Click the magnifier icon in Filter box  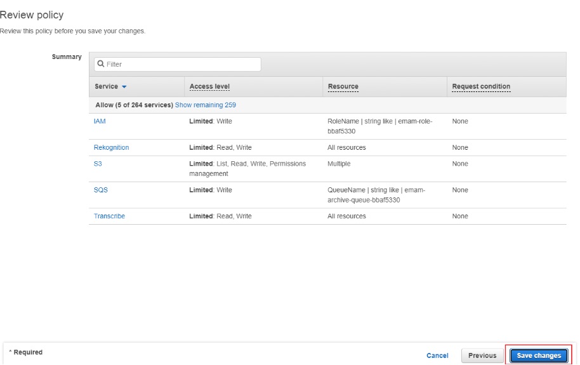click(101, 63)
